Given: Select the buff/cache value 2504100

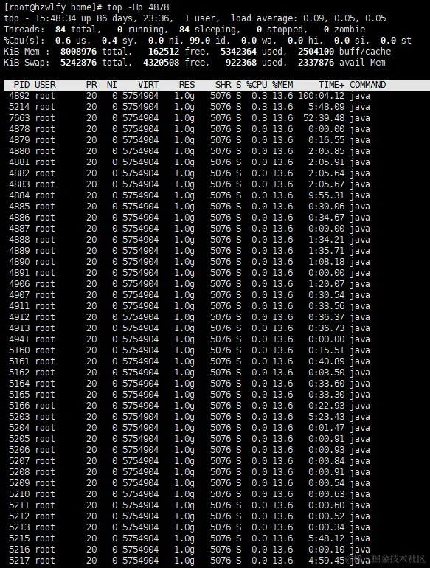Looking at the screenshot, I should pos(316,52).
